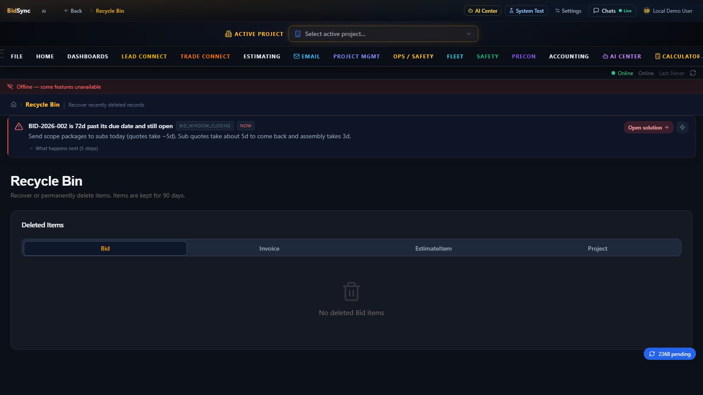The height and width of the screenshot is (395, 703).
Task: Click the BID_WINDOW_CLOSING tag
Action: [205, 126]
